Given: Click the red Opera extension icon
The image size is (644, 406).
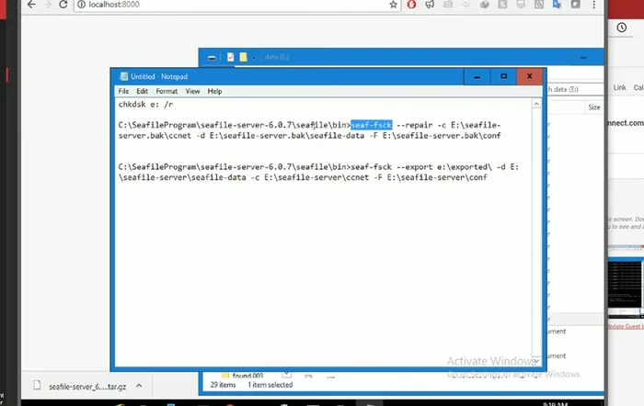Looking at the screenshot, I should click(x=411, y=6).
